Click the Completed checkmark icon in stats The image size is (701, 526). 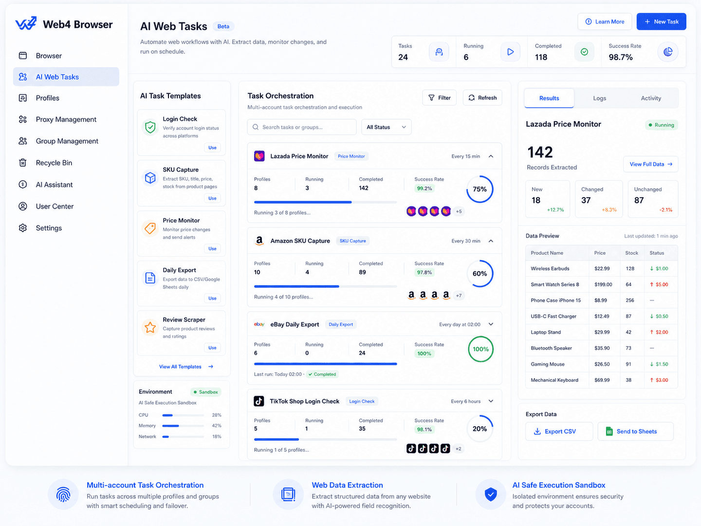coord(584,52)
